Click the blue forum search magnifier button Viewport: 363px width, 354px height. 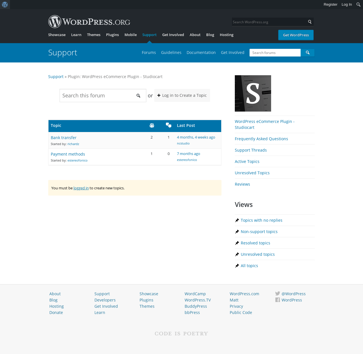(308, 53)
